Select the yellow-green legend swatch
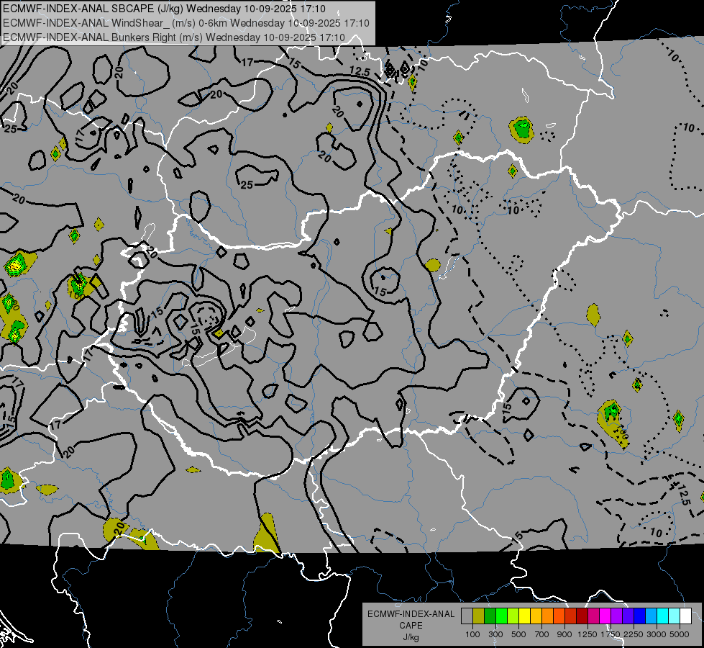The image size is (704, 648). (x=513, y=616)
